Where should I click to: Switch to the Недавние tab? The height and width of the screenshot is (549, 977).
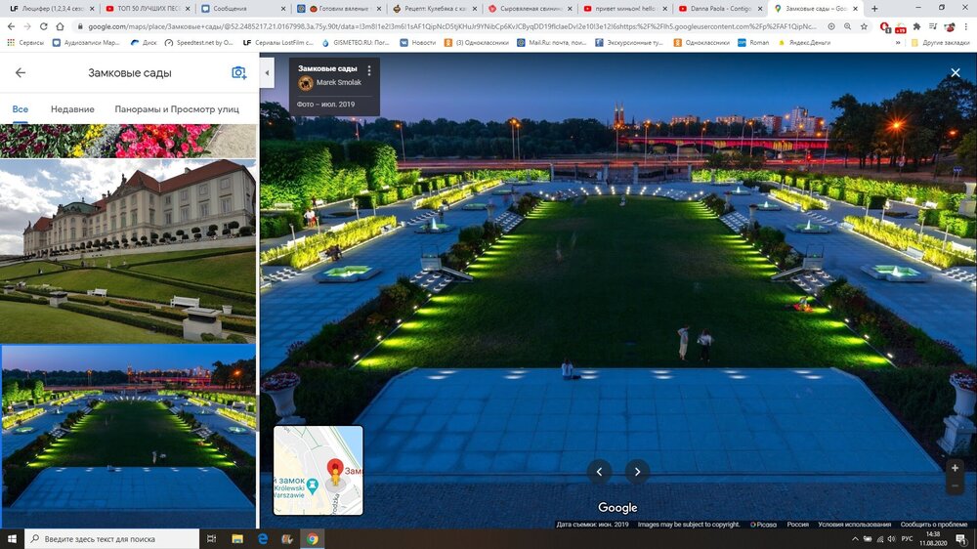(72, 109)
